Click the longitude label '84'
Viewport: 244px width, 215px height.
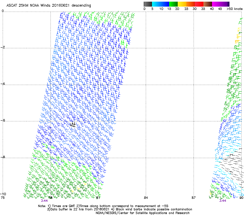point(146,198)
